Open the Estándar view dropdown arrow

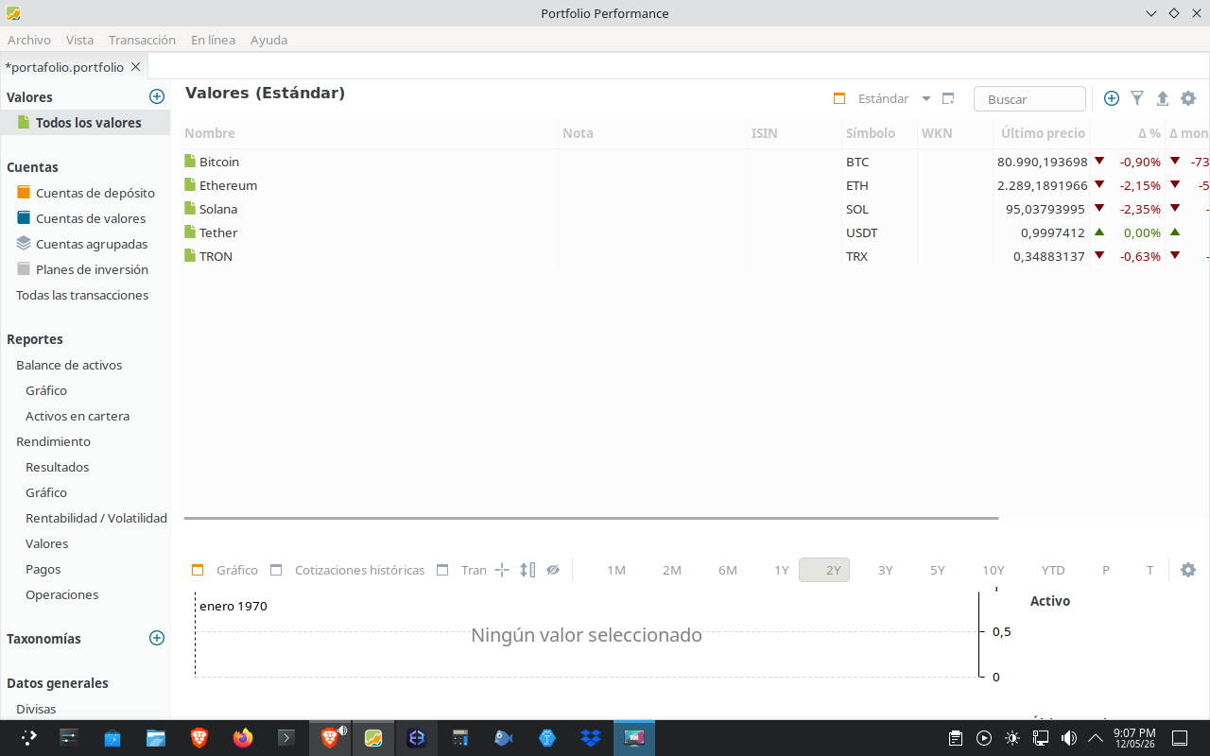[x=926, y=98]
